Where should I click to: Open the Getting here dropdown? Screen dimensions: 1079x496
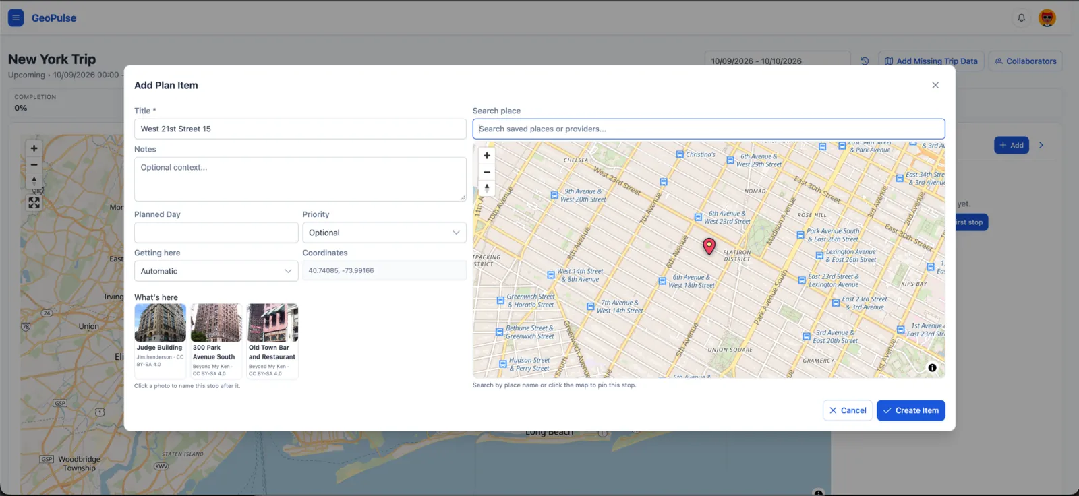coord(216,271)
